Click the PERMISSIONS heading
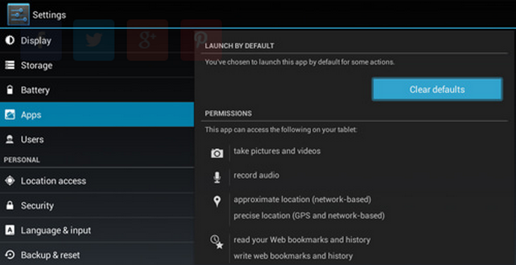Screen dimensions: 516x265 coord(228,113)
